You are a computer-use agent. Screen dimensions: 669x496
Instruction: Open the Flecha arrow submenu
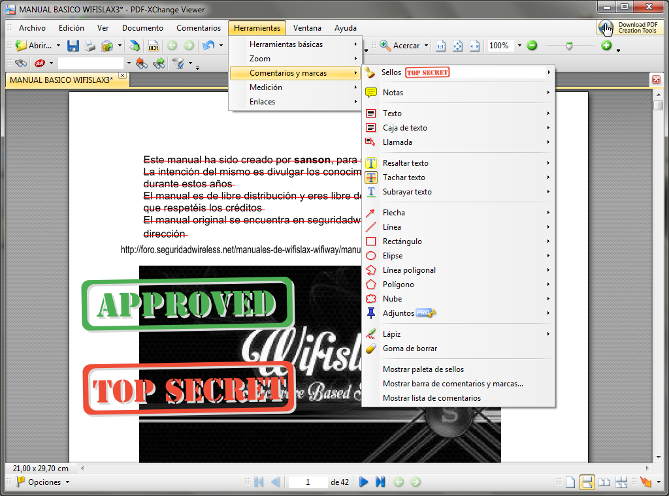pyautogui.click(x=458, y=213)
